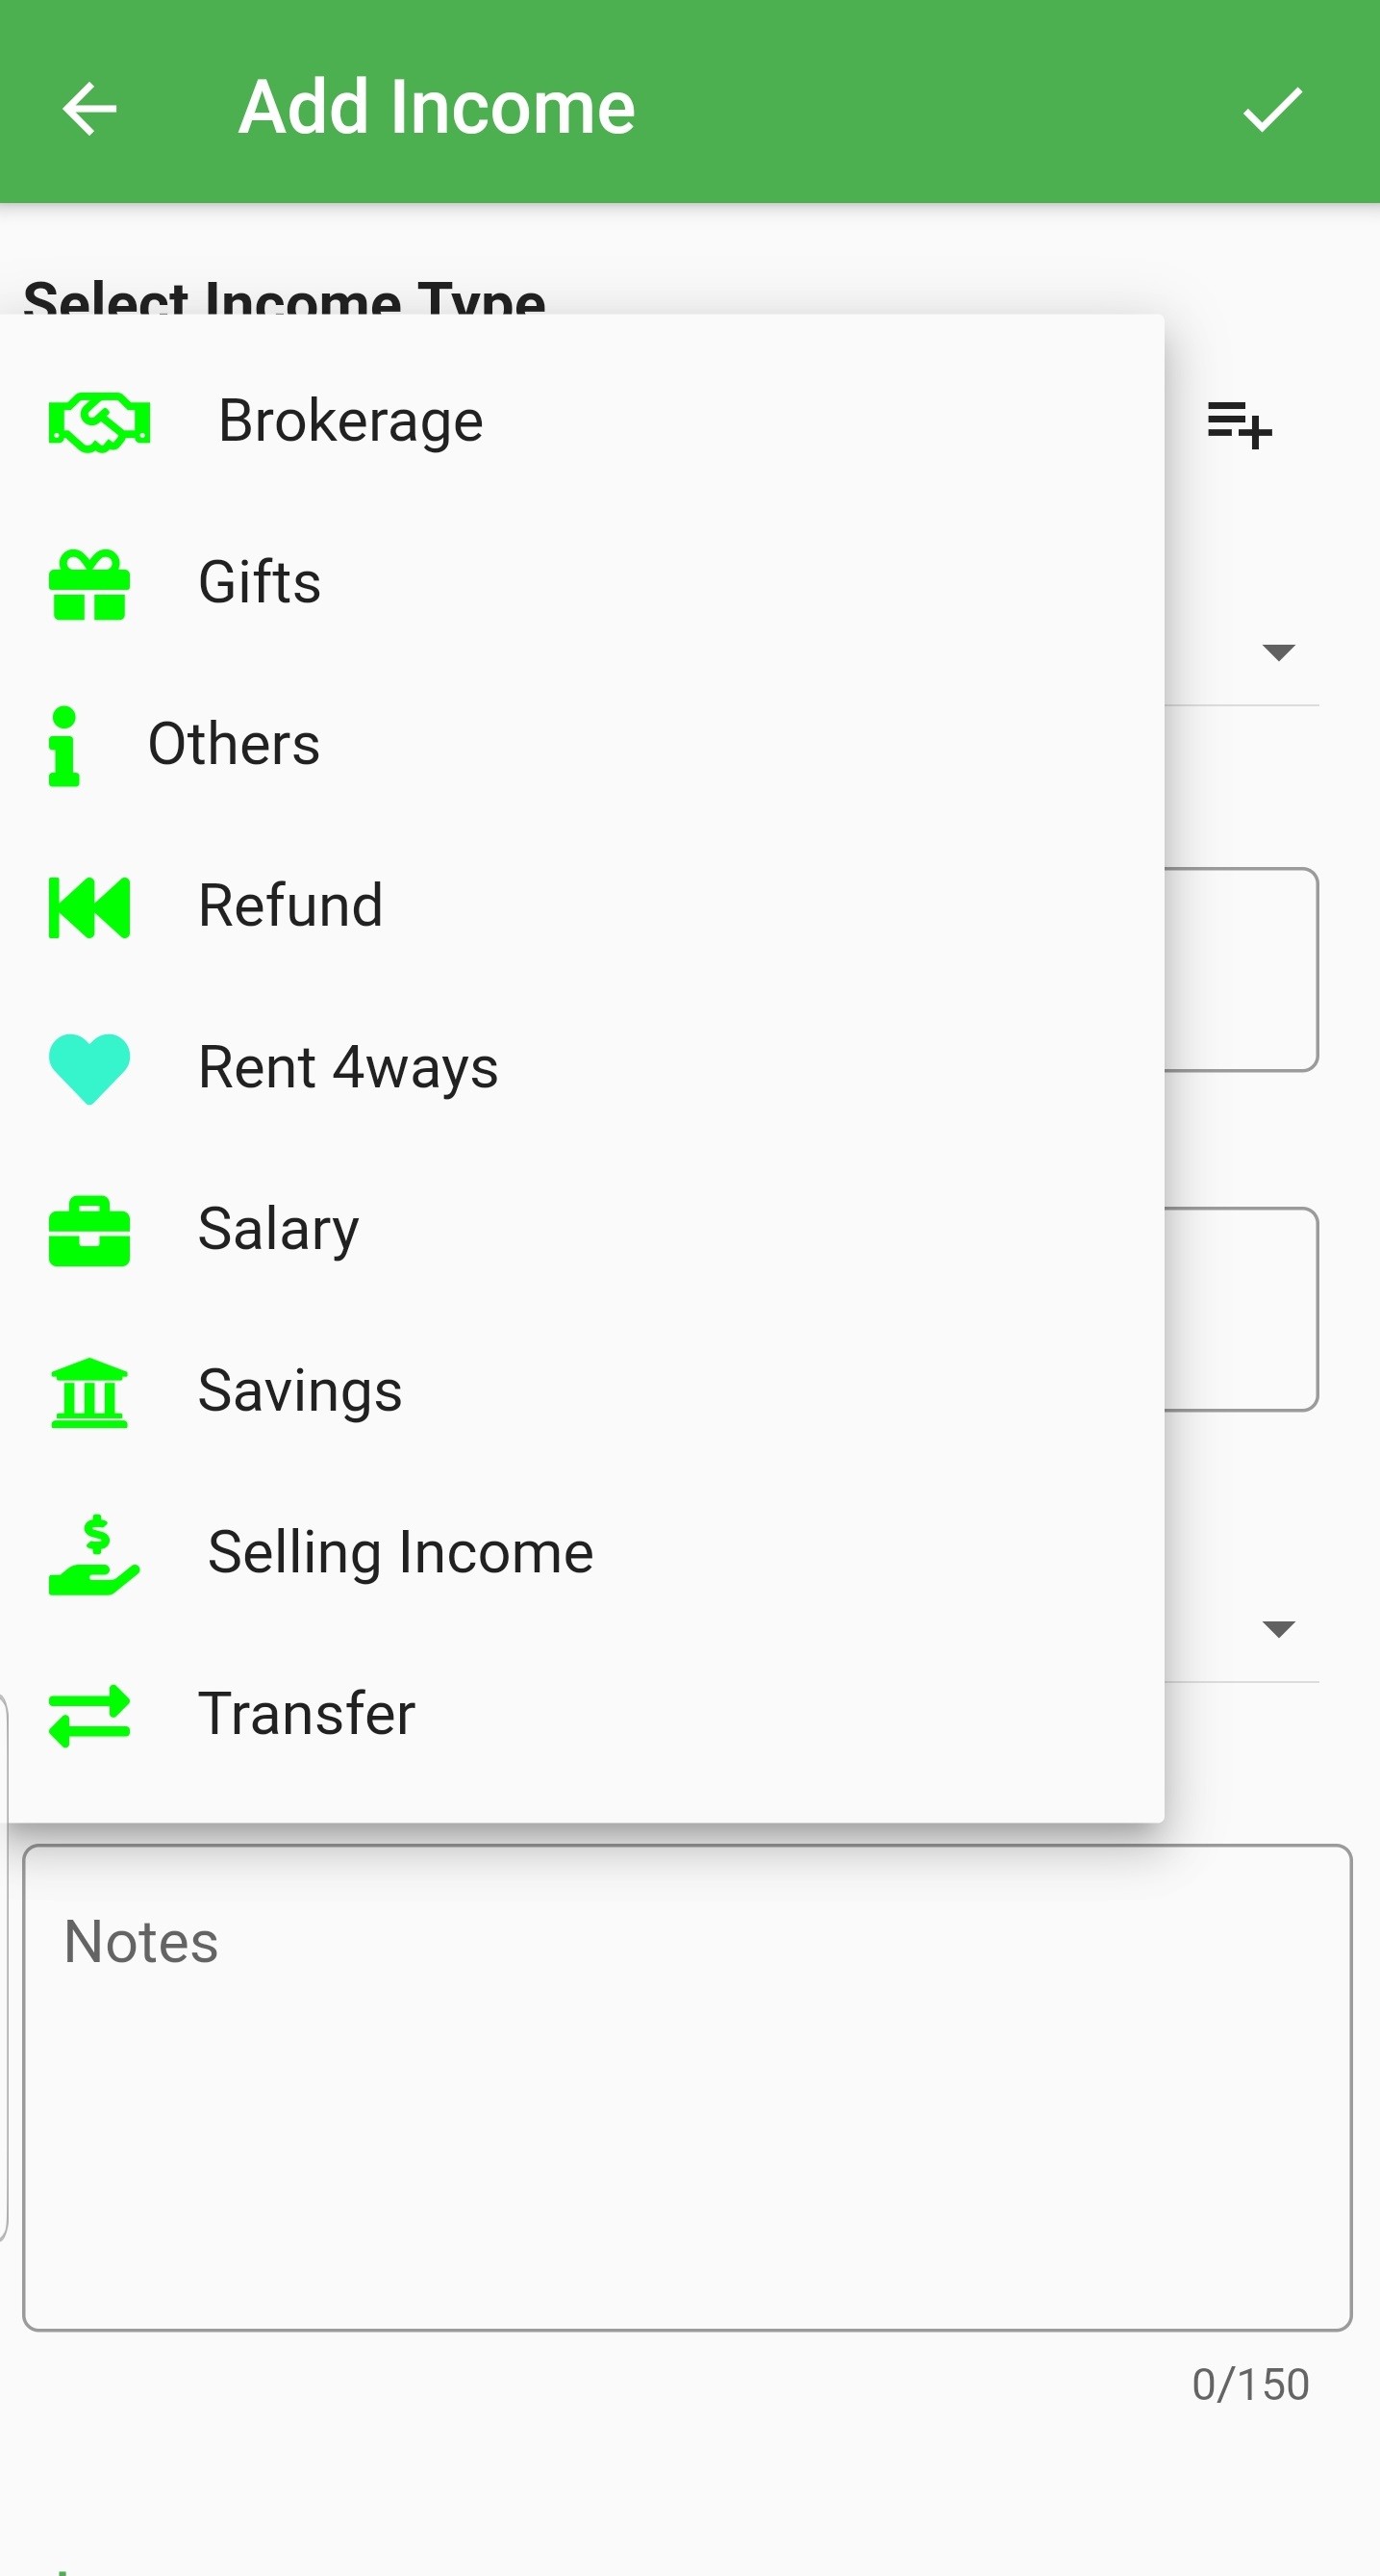Choose Selling Income option
Viewport: 1380px width, 2576px height.
tap(400, 1553)
